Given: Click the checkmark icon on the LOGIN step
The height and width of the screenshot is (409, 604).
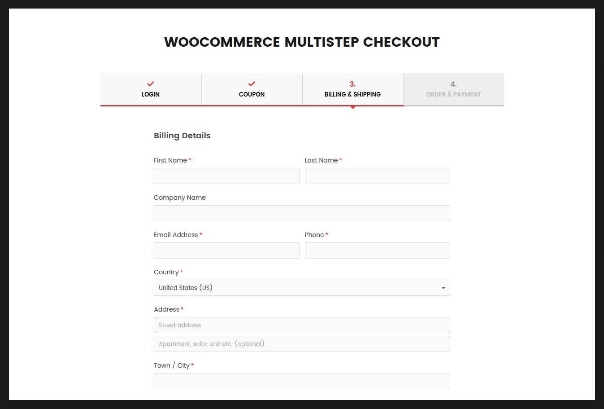Looking at the screenshot, I should 150,84.
